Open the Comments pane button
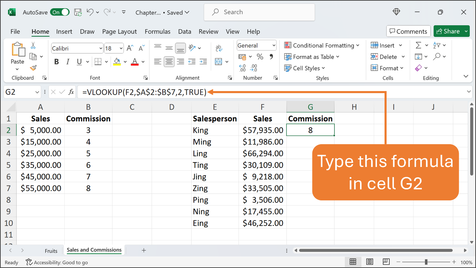This screenshot has width=476, height=268. coord(408,31)
